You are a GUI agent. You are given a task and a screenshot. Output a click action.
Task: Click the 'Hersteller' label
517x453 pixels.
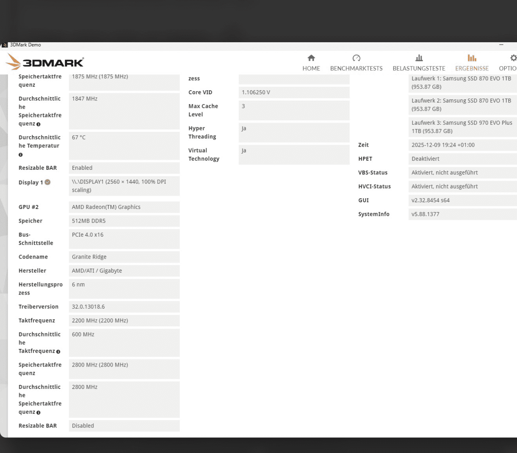coord(32,271)
